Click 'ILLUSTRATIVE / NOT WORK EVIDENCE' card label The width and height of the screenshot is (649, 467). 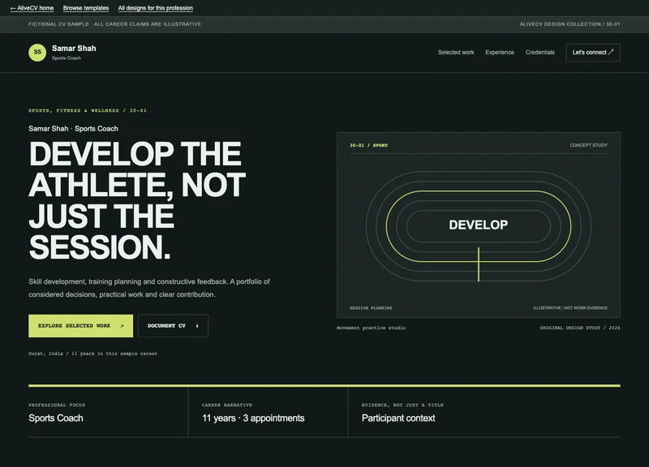pyautogui.click(x=570, y=308)
